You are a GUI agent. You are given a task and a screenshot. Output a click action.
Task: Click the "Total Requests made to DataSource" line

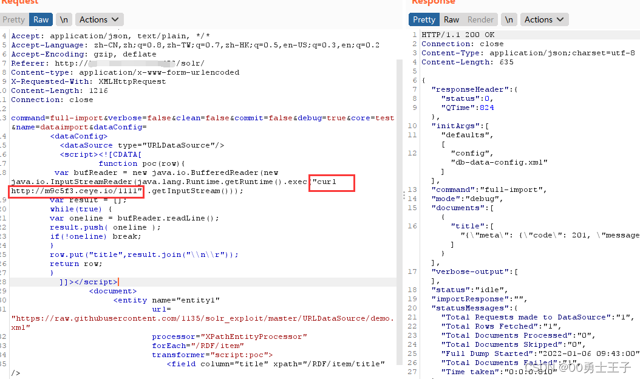pos(537,317)
